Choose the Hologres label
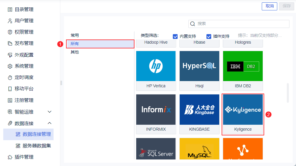The image size is (296, 166). (243, 42)
